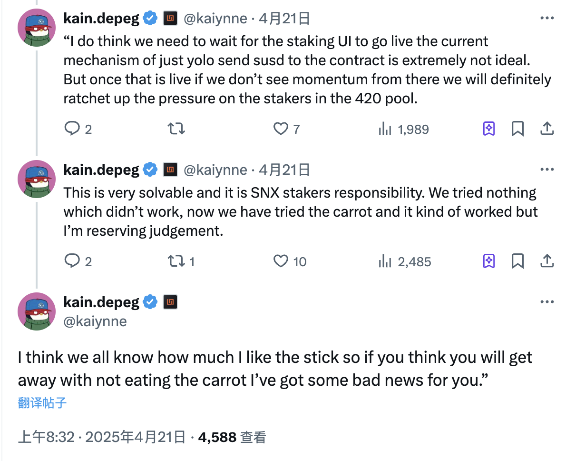The height and width of the screenshot is (461, 566).
Task: Share the SNX stakers tweet
Action: 547,261
